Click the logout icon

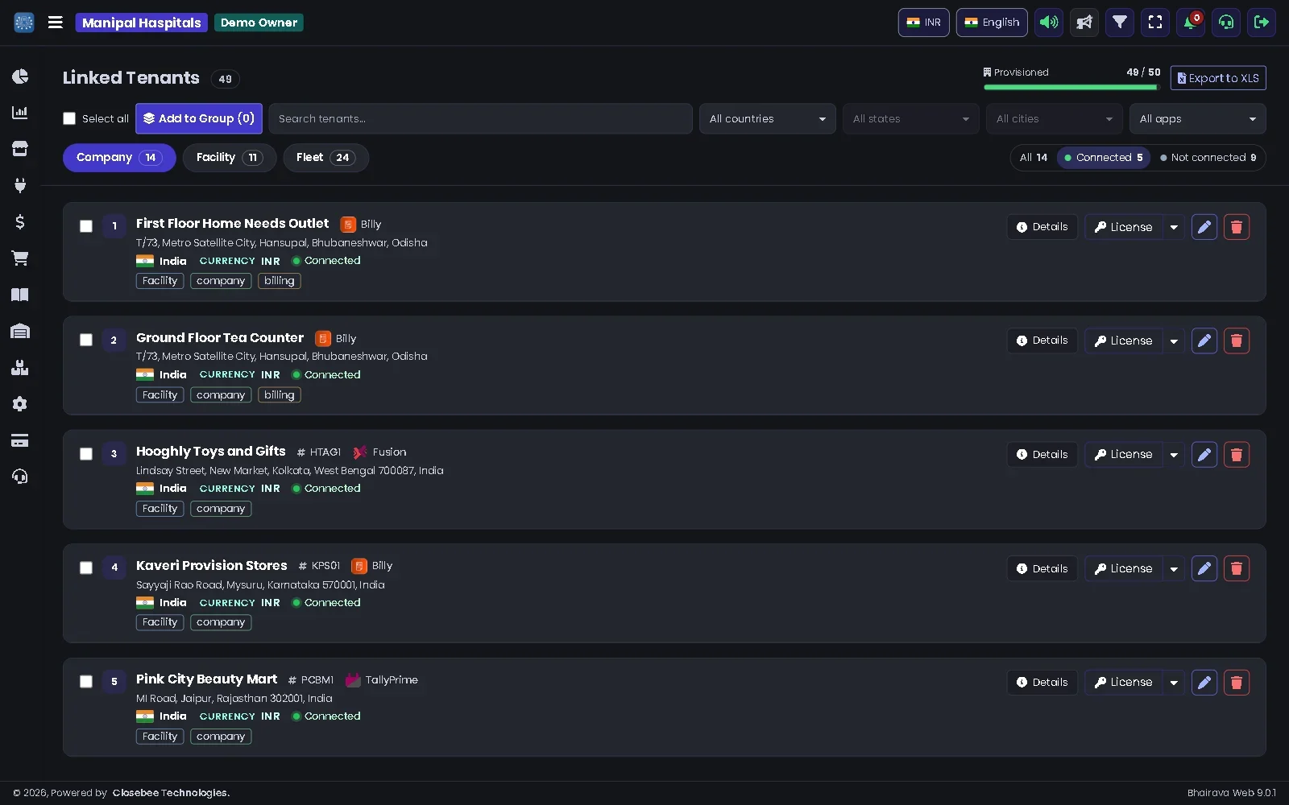[1262, 23]
